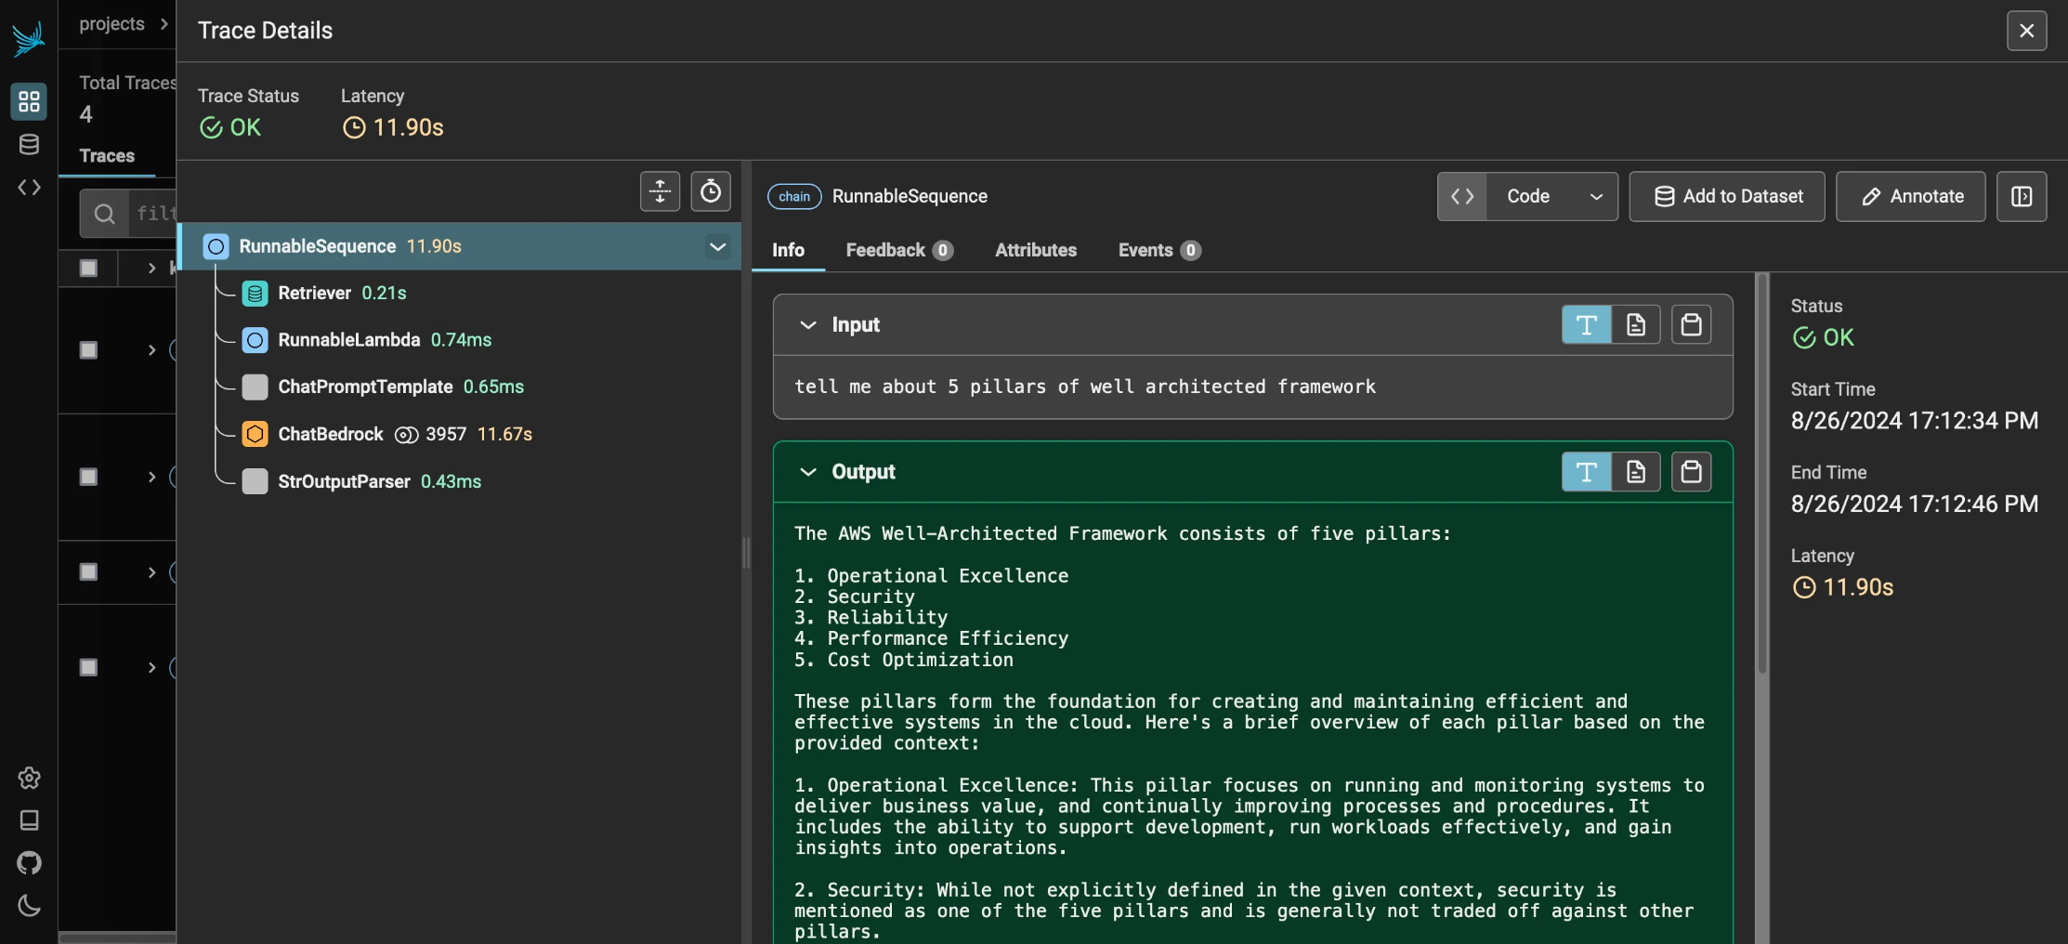Image resolution: width=2068 pixels, height=944 pixels.
Task: Click the ChatBedrock token count icon
Action: pyautogui.click(x=406, y=435)
